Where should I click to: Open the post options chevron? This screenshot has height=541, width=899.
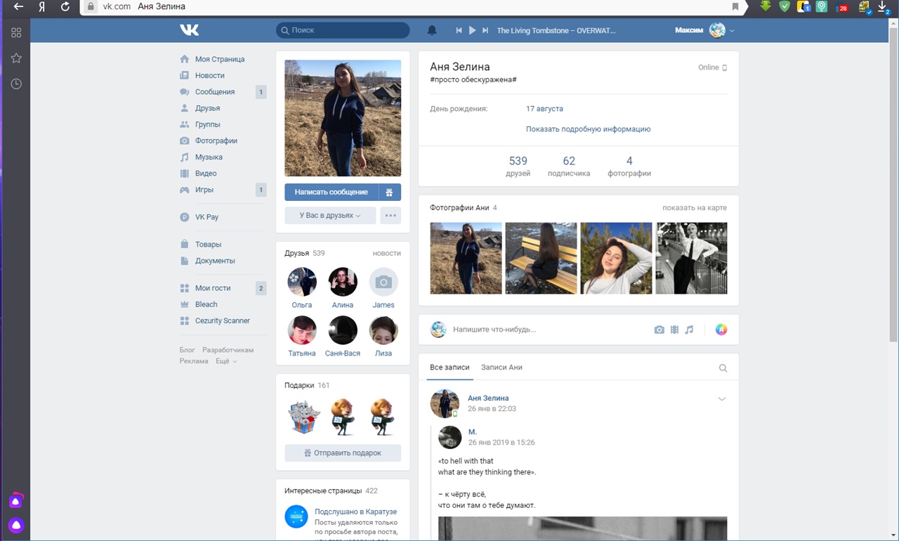[x=721, y=399]
